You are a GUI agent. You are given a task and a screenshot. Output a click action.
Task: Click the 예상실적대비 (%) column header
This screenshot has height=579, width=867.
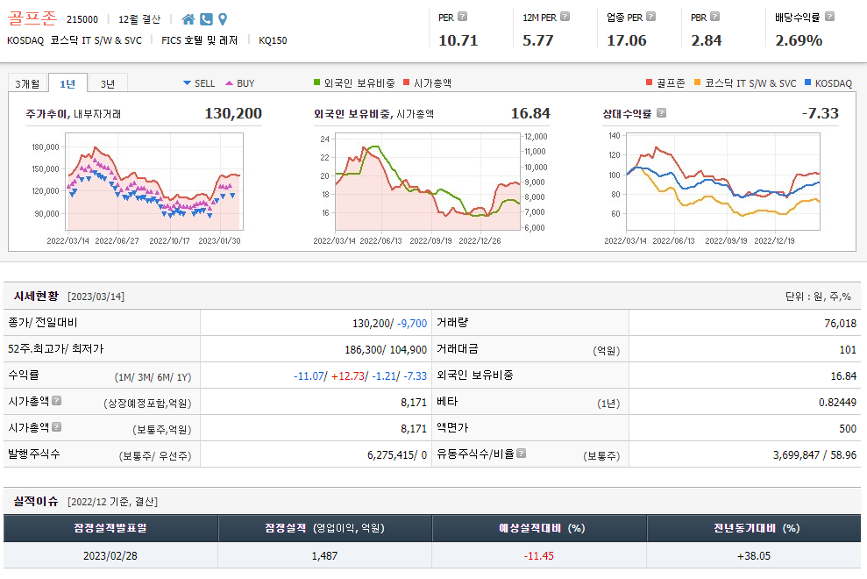pyautogui.click(x=539, y=528)
